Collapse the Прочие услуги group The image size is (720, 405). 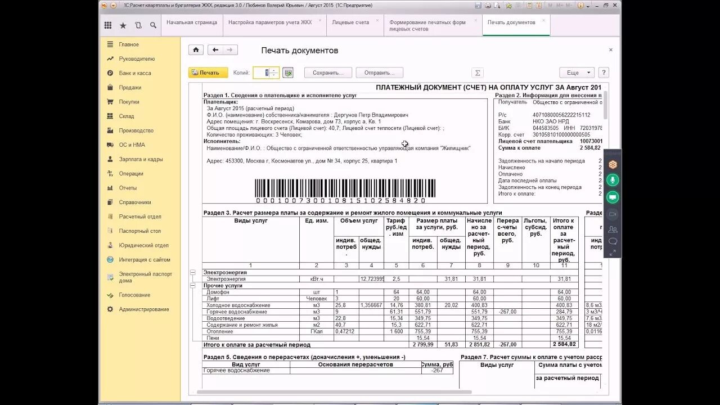192,285
